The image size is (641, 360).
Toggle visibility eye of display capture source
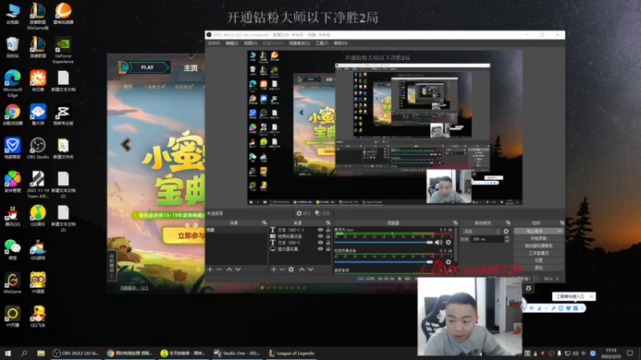point(320,249)
